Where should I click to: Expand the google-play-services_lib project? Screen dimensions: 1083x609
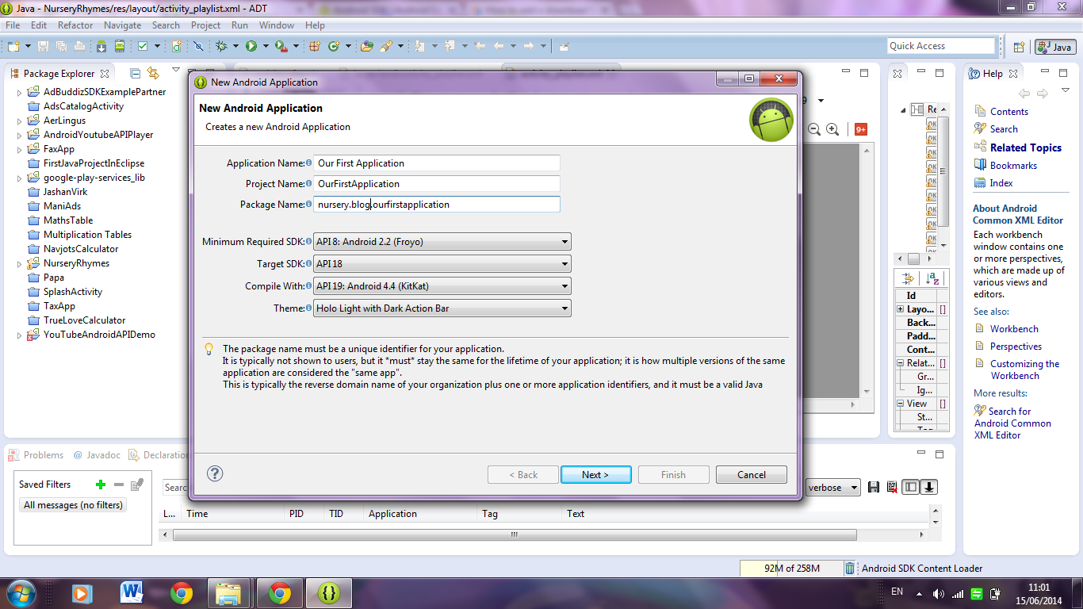(20, 178)
